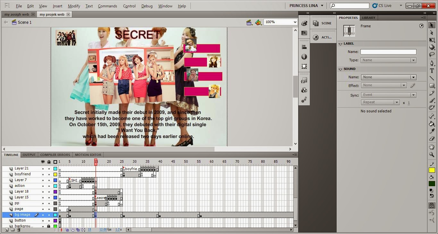Collapse the SOUND section
438x234 pixels.
(341, 69)
